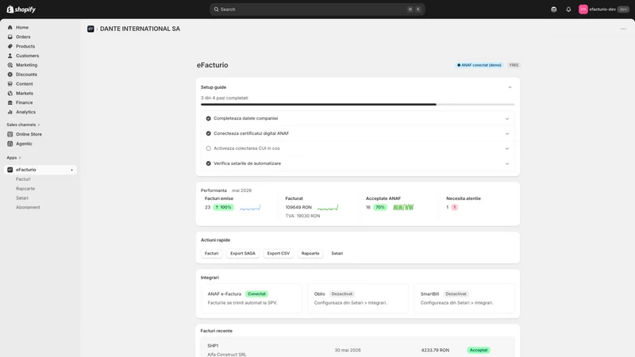
Task: Open the Analytics bar chart icon
Action: coord(10,112)
